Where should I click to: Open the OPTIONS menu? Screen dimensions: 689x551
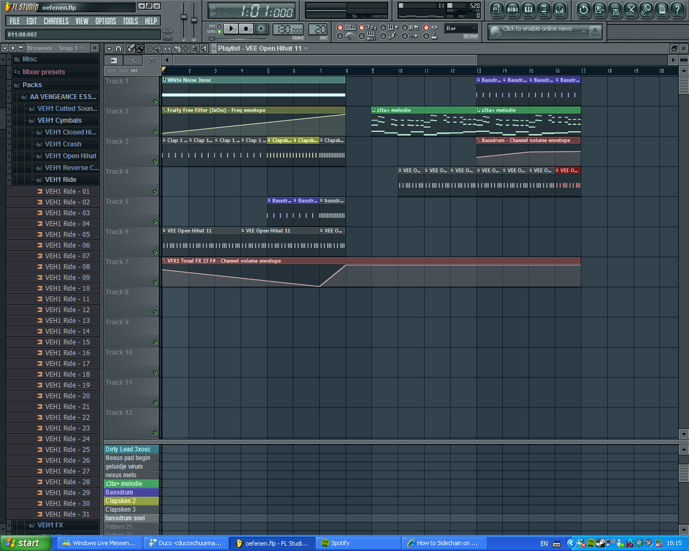coord(106,21)
